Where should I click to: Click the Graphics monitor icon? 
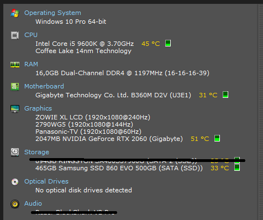pos(15,109)
